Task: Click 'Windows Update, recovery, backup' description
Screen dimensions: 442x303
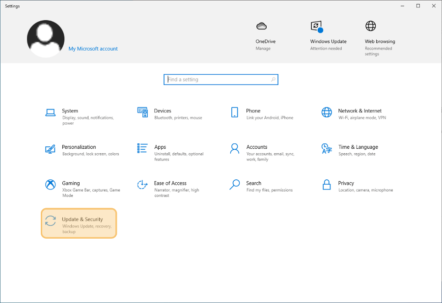Action: (87, 229)
